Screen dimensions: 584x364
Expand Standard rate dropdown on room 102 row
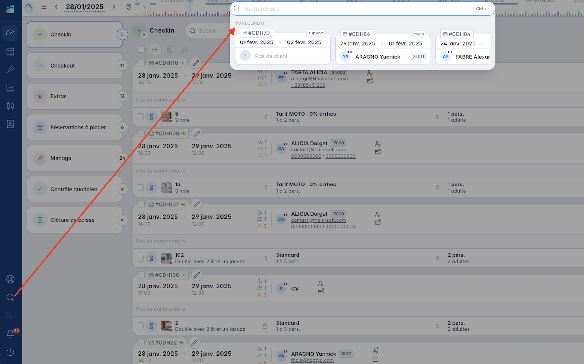[x=437, y=258]
